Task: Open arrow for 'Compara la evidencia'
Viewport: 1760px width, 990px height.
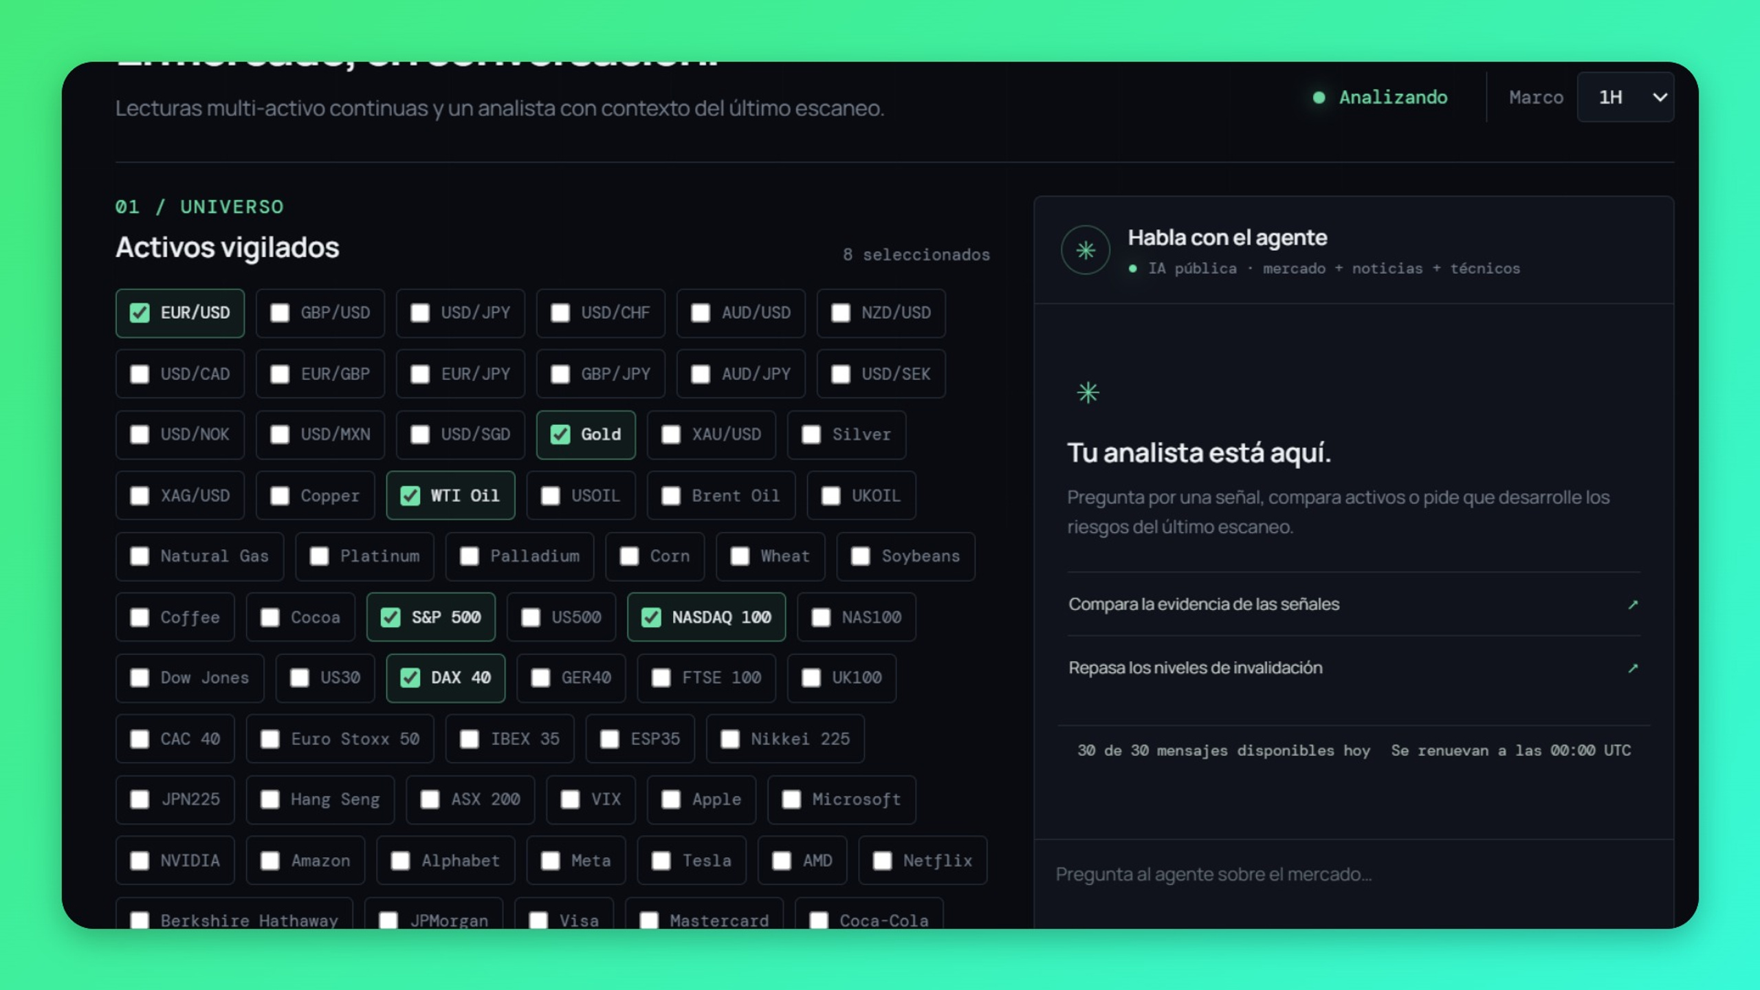Action: coord(1633,604)
